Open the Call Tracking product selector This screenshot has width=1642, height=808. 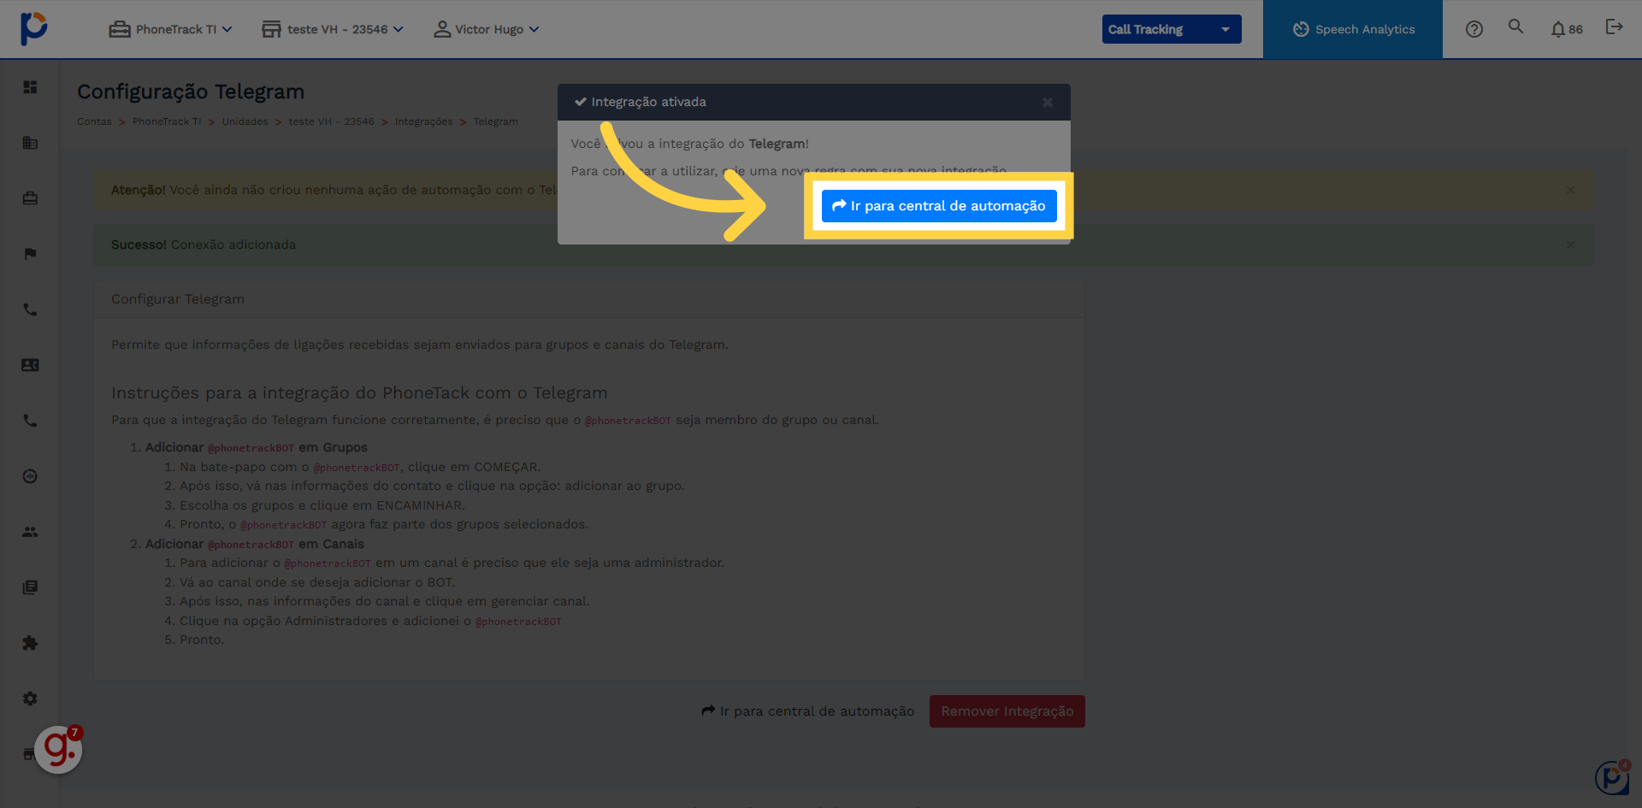(x=1171, y=29)
